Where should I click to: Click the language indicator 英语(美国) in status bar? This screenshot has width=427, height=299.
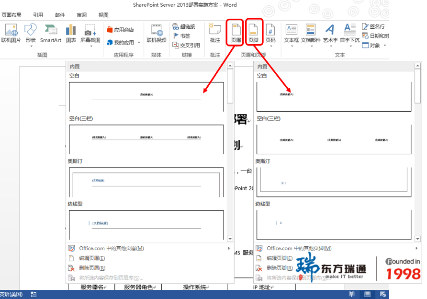(11, 294)
